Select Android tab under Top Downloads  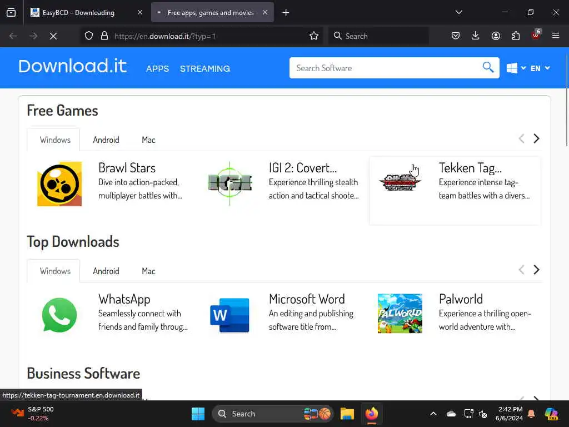coord(106,271)
